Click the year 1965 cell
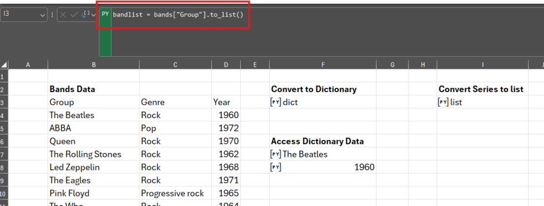 click(x=226, y=193)
